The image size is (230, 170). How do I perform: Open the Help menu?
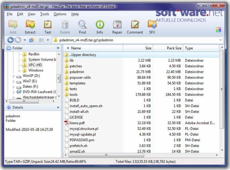(x=75, y=14)
